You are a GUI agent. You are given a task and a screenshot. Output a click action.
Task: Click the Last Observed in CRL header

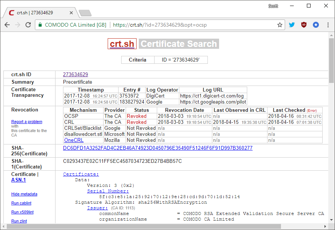[239, 110]
